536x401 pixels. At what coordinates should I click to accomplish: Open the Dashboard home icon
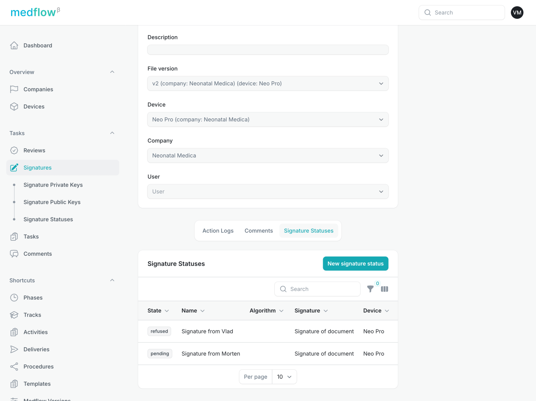(x=14, y=45)
